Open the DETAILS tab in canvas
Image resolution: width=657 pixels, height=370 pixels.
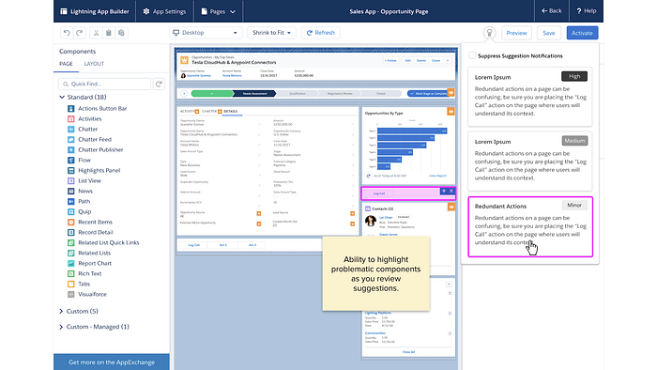[231, 112]
